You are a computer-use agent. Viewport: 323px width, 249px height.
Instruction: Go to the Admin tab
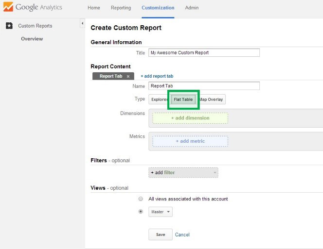(192, 8)
